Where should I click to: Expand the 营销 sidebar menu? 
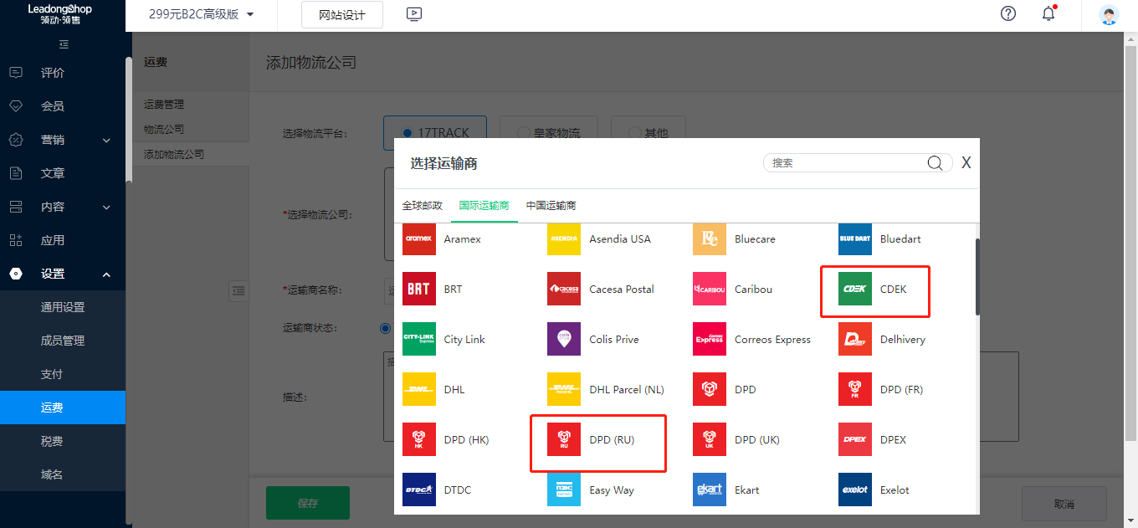pyautogui.click(x=63, y=140)
